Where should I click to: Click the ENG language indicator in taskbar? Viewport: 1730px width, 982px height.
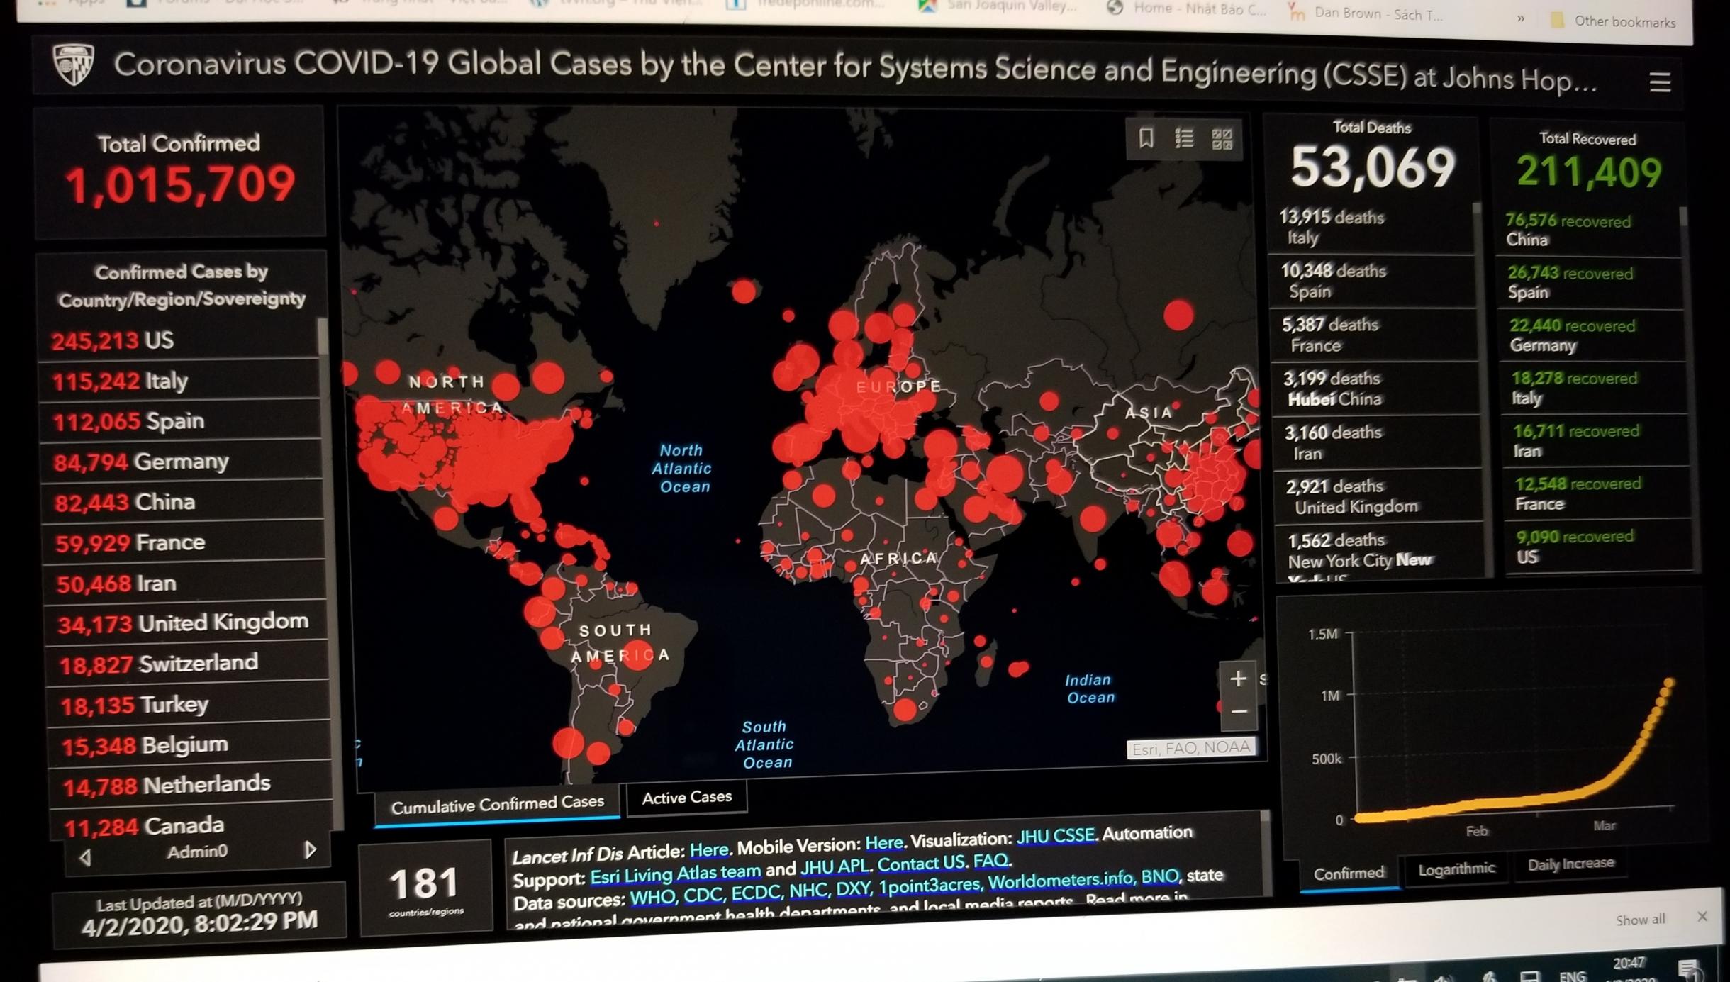[1573, 976]
